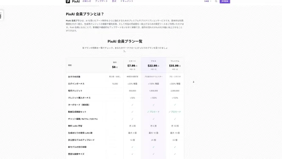This screenshot has height=159, width=282.
Task: Go to the アップデート nav item
Action: pos(101,1)
